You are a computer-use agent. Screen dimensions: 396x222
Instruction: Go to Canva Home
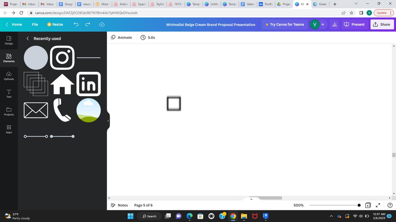click(x=14, y=24)
